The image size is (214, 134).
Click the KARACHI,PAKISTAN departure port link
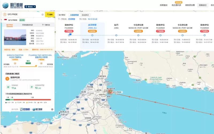pos(15,56)
